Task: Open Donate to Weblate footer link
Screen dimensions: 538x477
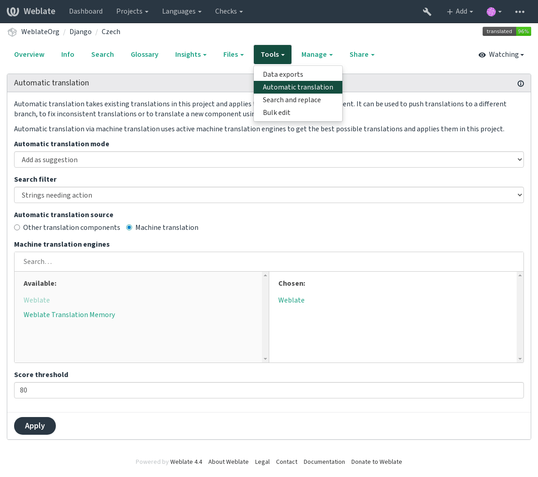Action: click(376, 462)
